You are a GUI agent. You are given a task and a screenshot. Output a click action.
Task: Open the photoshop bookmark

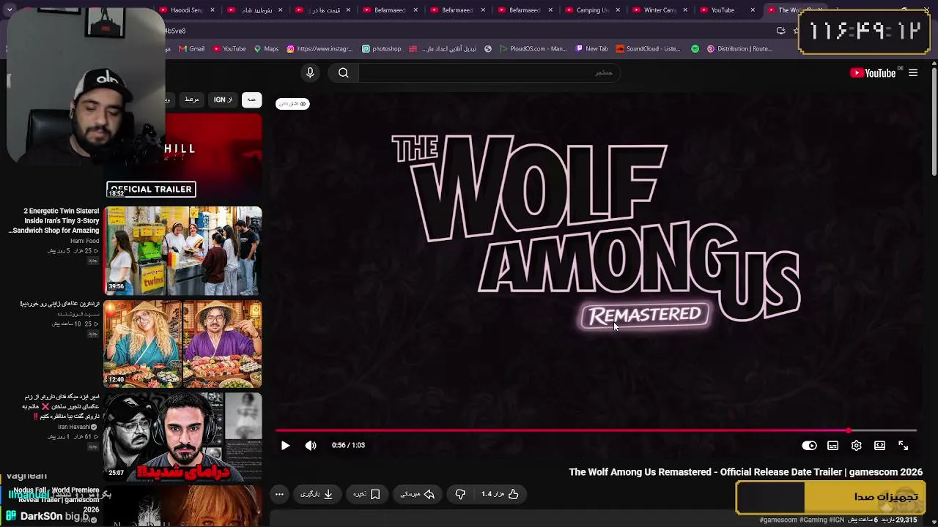[382, 49]
